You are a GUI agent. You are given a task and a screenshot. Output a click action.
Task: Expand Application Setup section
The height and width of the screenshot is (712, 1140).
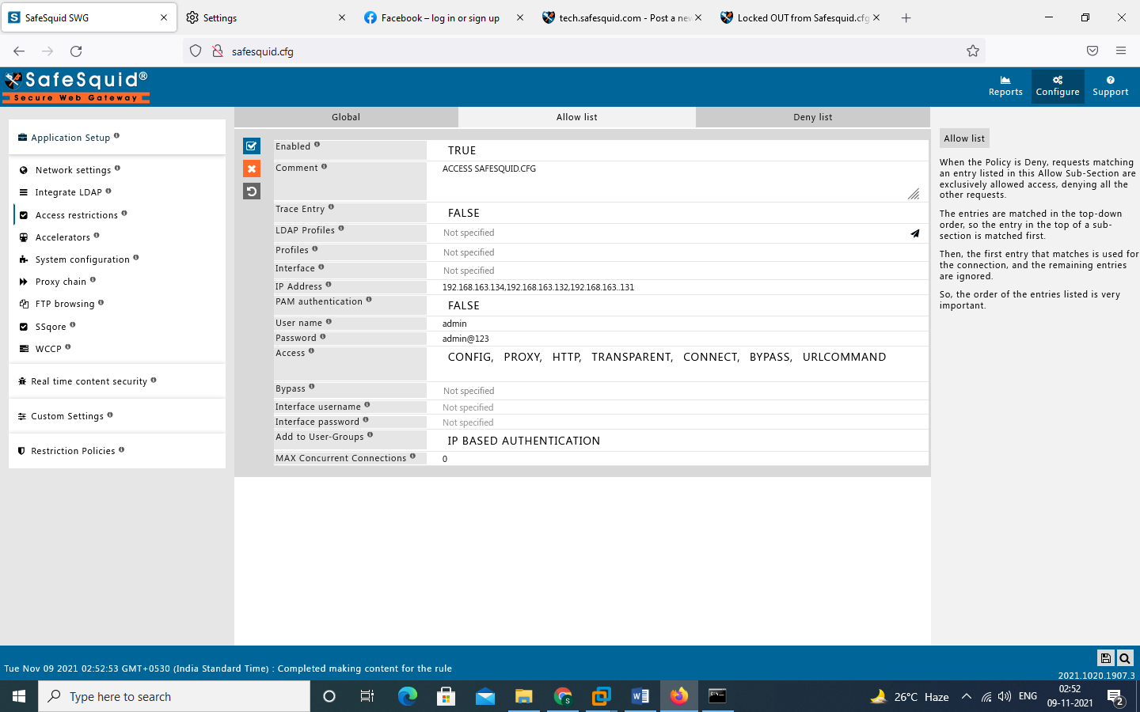[x=117, y=138]
